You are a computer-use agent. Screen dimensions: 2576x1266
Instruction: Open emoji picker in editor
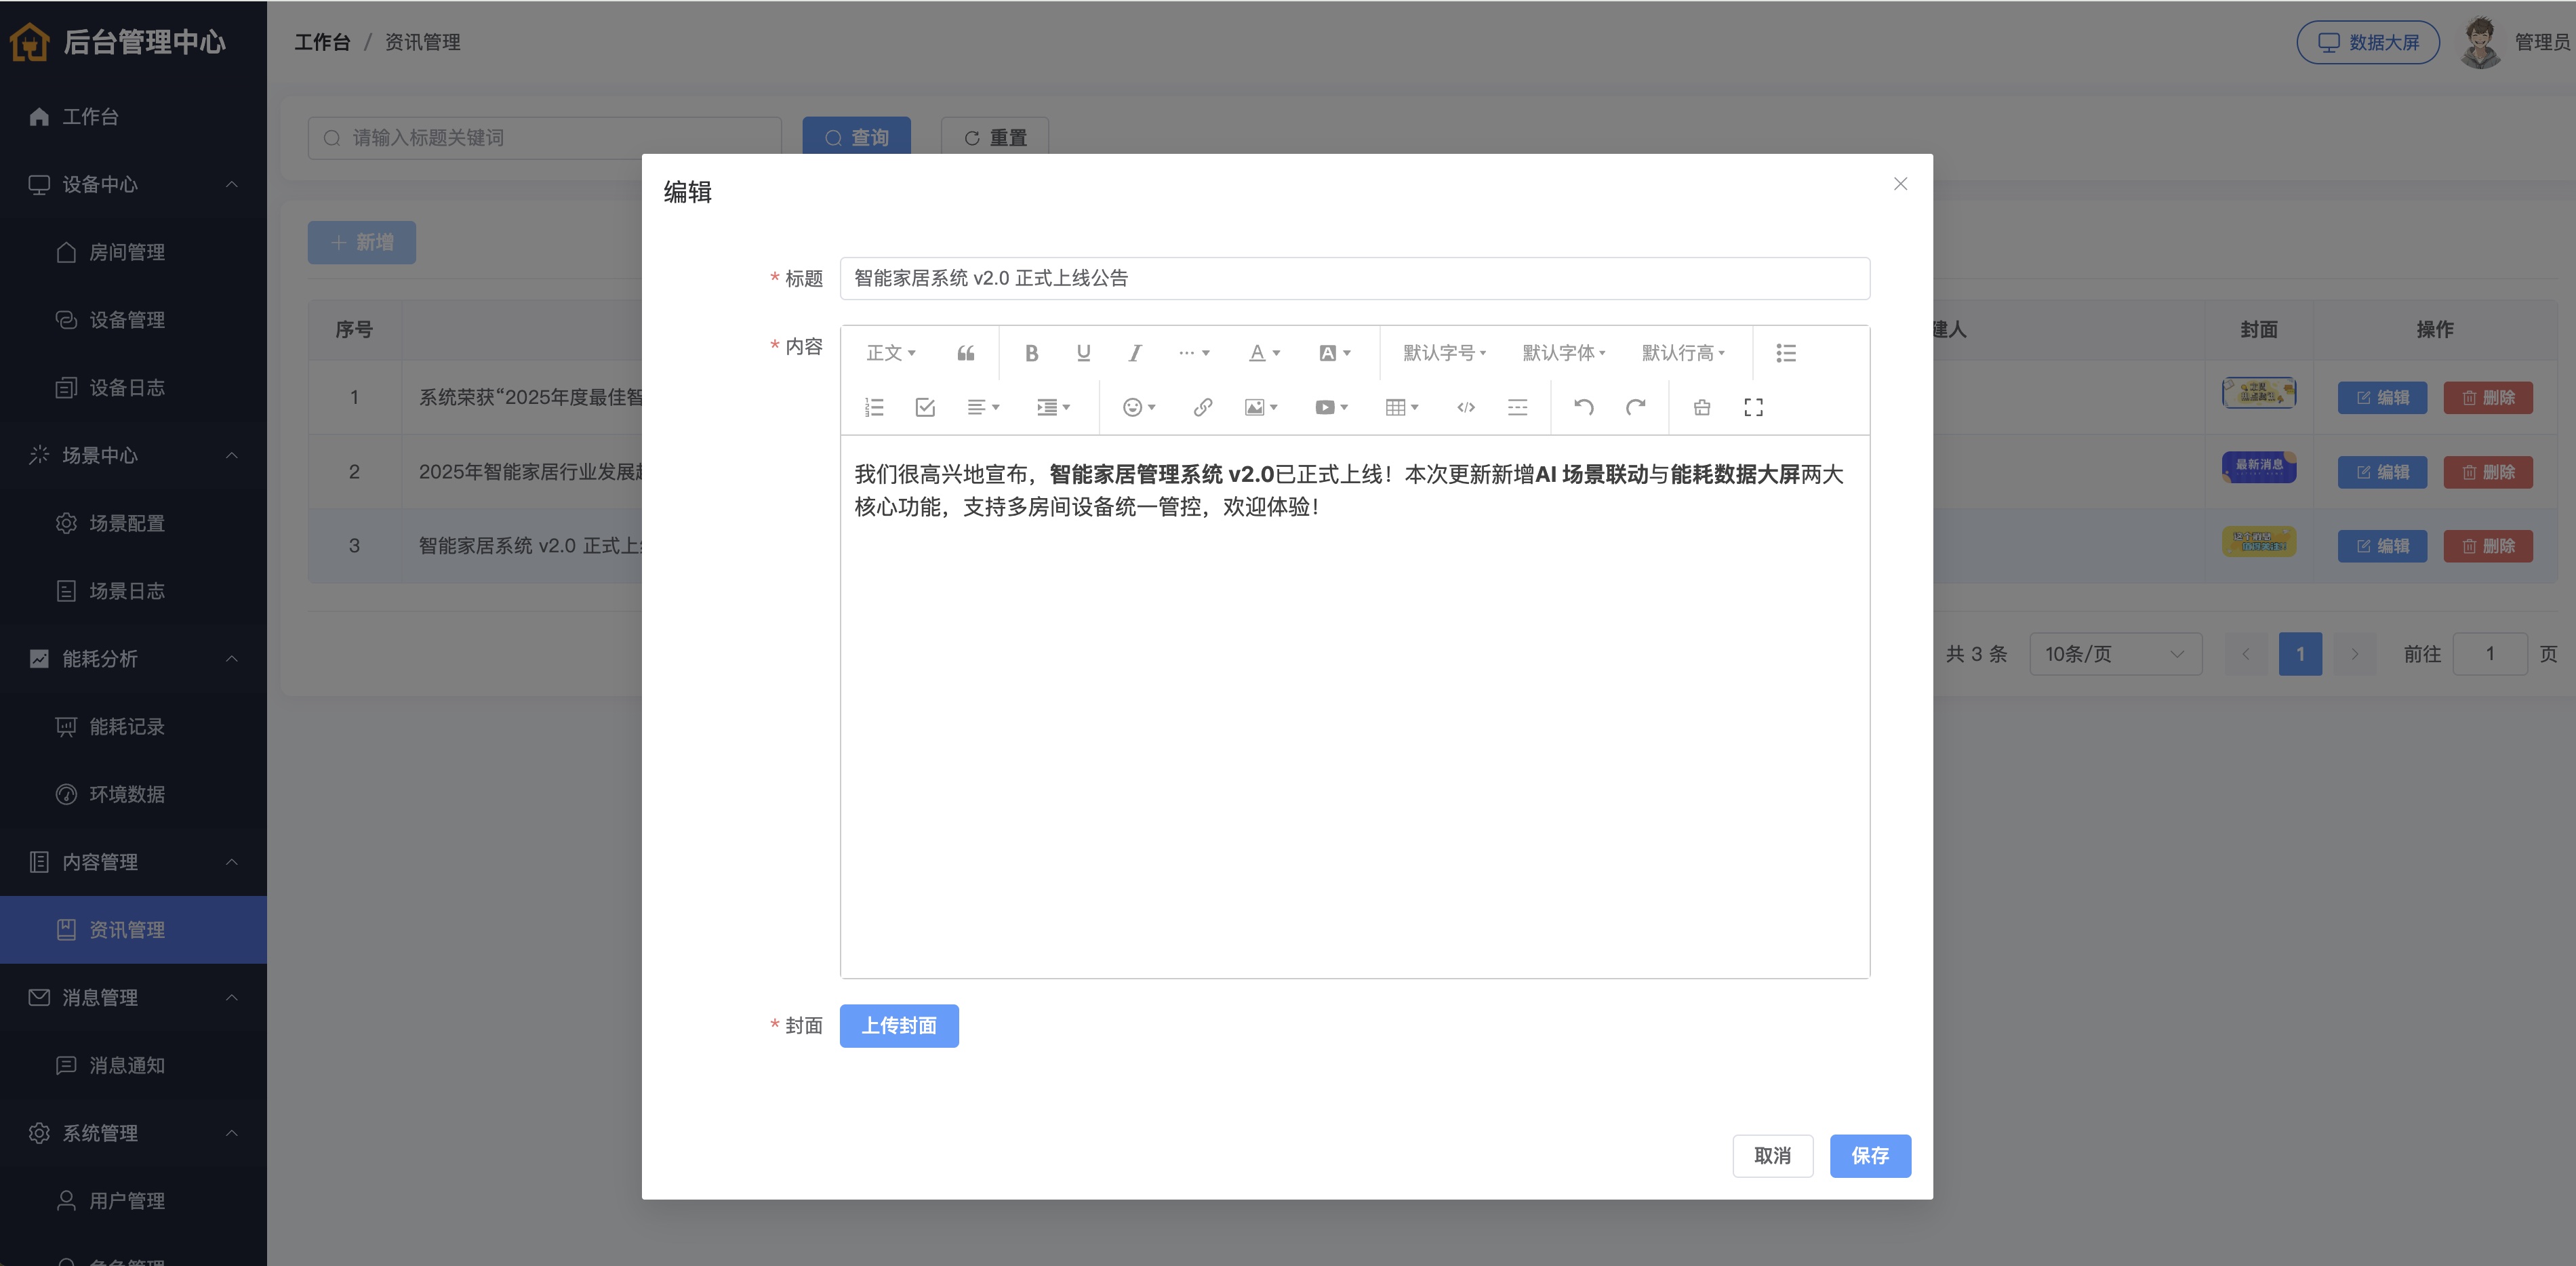(1139, 407)
